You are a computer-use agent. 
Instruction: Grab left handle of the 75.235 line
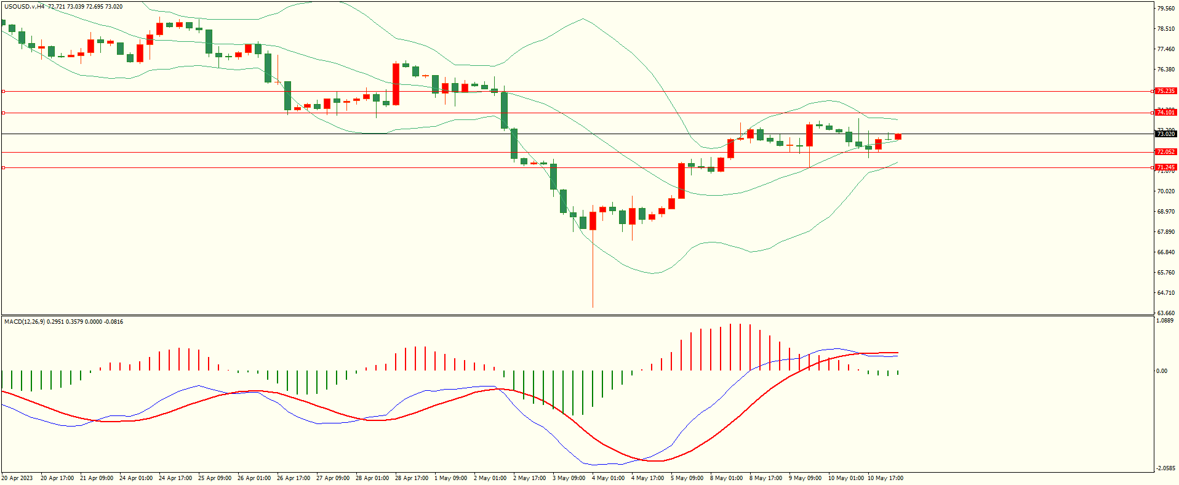click(x=4, y=91)
